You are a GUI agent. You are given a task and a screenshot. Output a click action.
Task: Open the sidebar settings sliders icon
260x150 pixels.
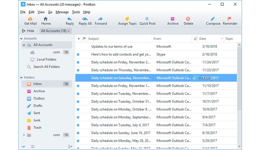coord(33,147)
